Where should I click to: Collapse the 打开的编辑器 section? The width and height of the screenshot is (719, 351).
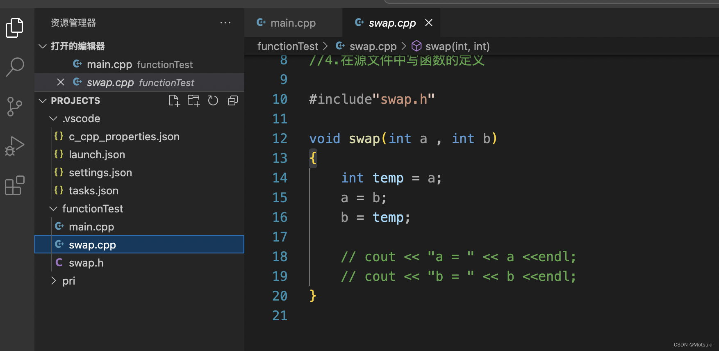(x=139, y=46)
